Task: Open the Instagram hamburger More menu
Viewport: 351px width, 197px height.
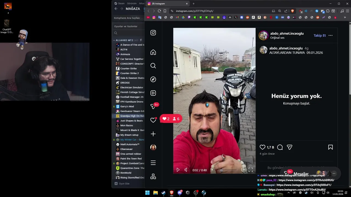Action: 153,163
